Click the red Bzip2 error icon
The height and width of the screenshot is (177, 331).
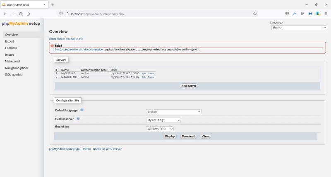52,46
